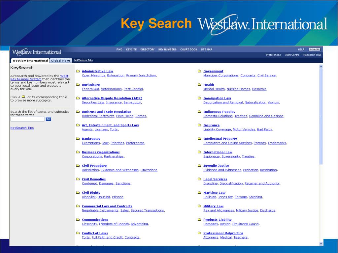This screenshot has width=338, height=253.
Task: Open the Price Fixing subtopic link
Action: 125,116
